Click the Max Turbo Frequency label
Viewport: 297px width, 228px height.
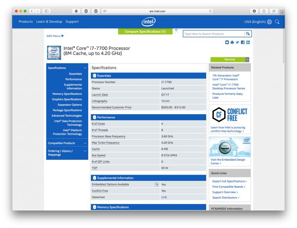point(106,142)
